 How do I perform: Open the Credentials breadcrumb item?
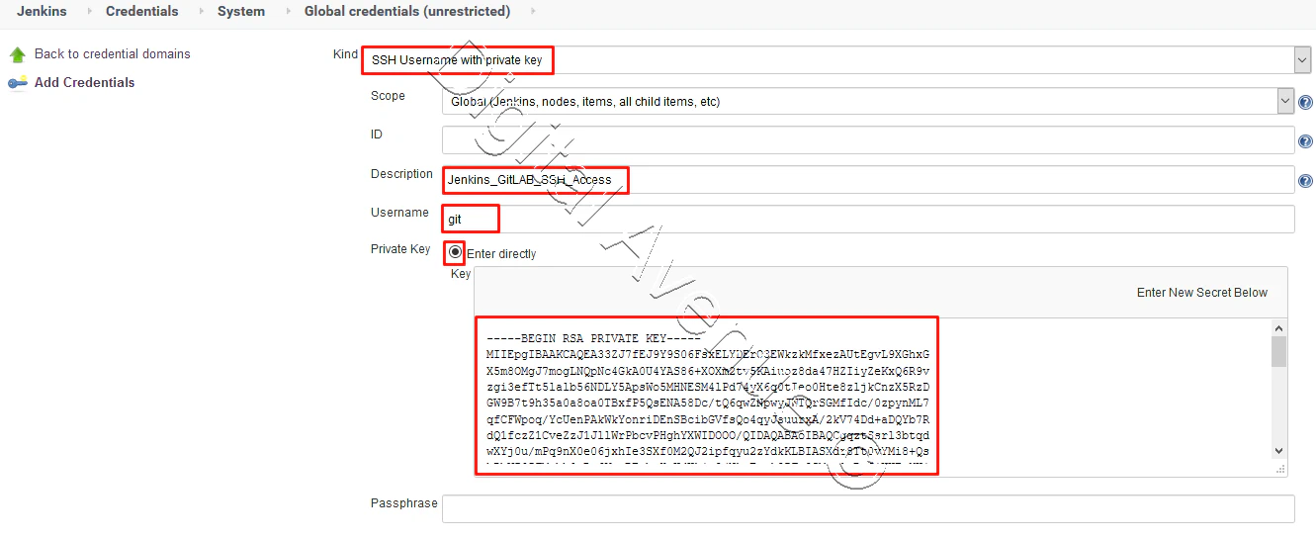click(142, 12)
